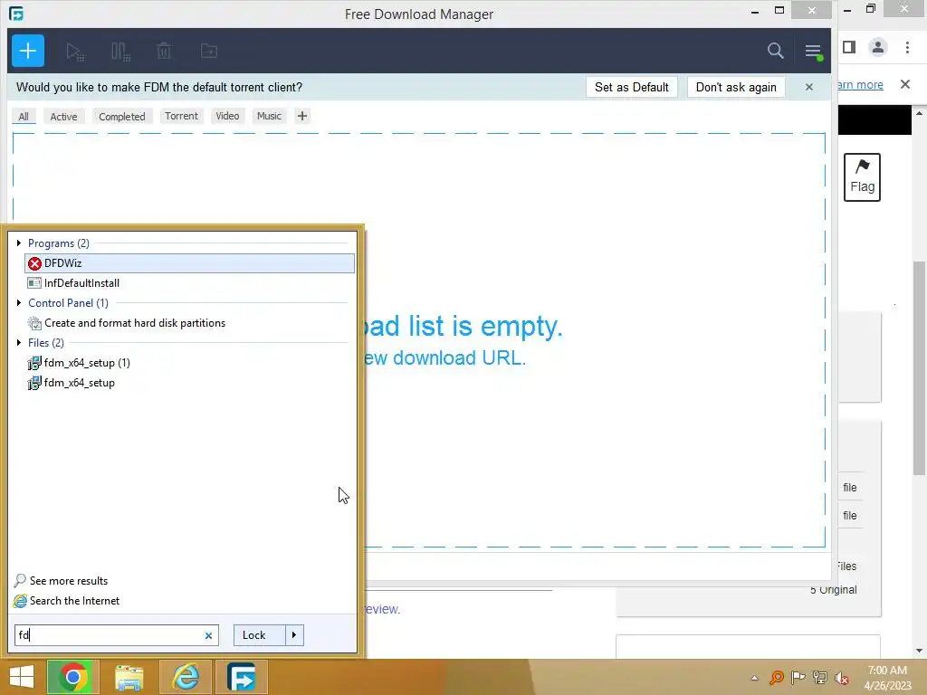
Task: Click the learn more link in browser
Action: click(x=861, y=84)
